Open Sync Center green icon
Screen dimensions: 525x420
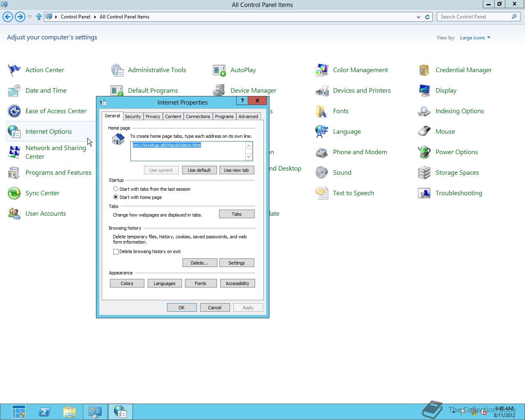tap(14, 193)
